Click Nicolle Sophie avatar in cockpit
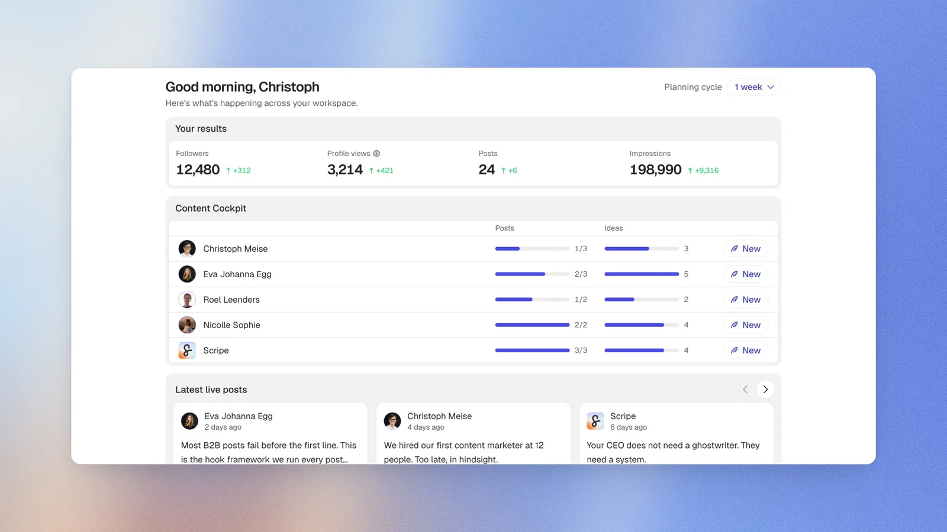The width and height of the screenshot is (947, 532). click(x=187, y=325)
